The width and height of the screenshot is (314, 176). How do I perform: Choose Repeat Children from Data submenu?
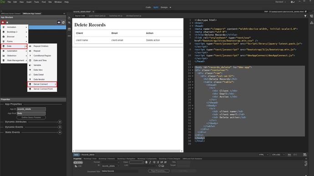42,46
